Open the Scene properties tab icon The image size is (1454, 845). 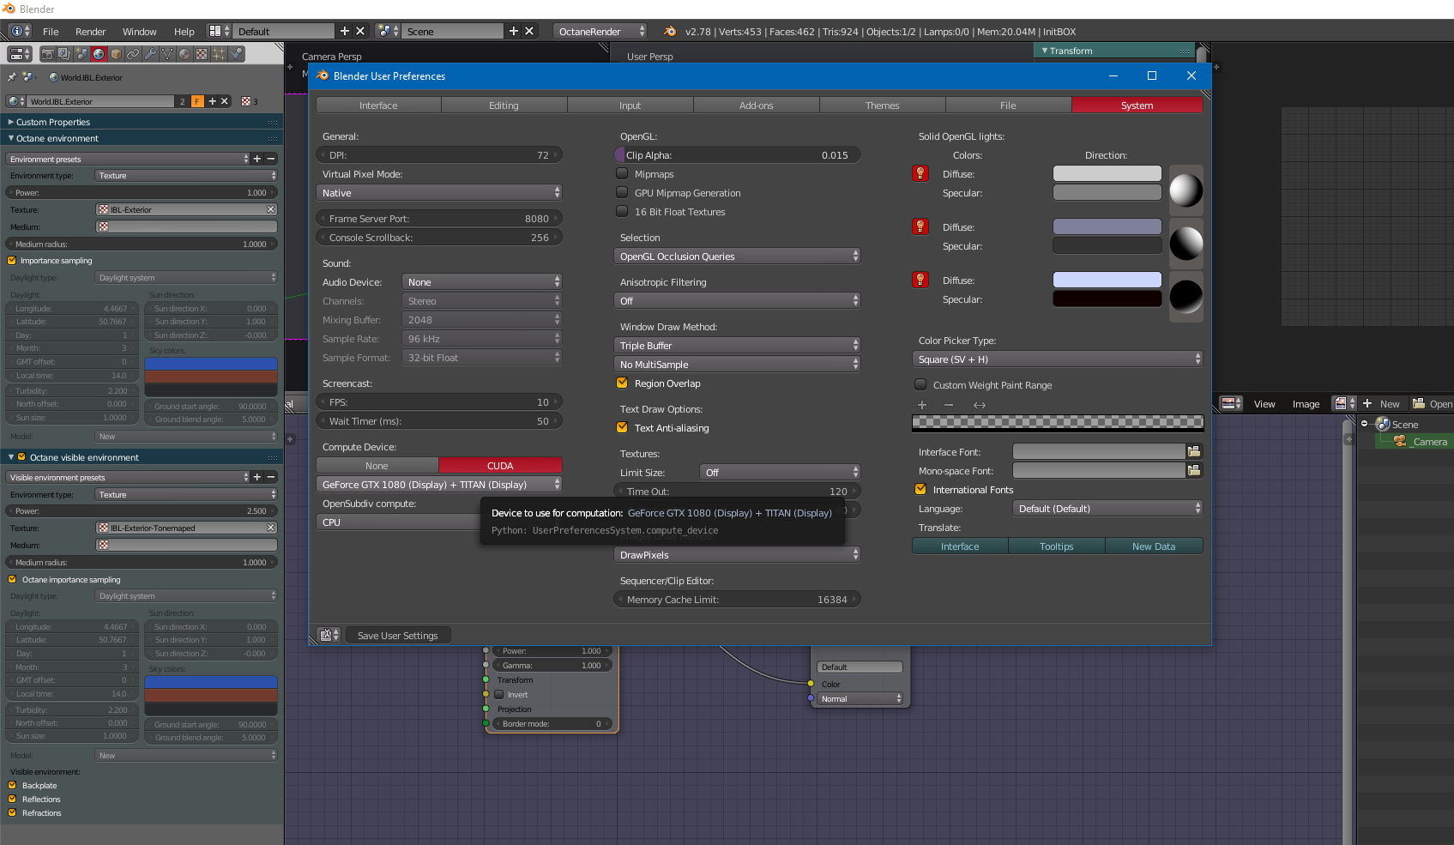(81, 54)
